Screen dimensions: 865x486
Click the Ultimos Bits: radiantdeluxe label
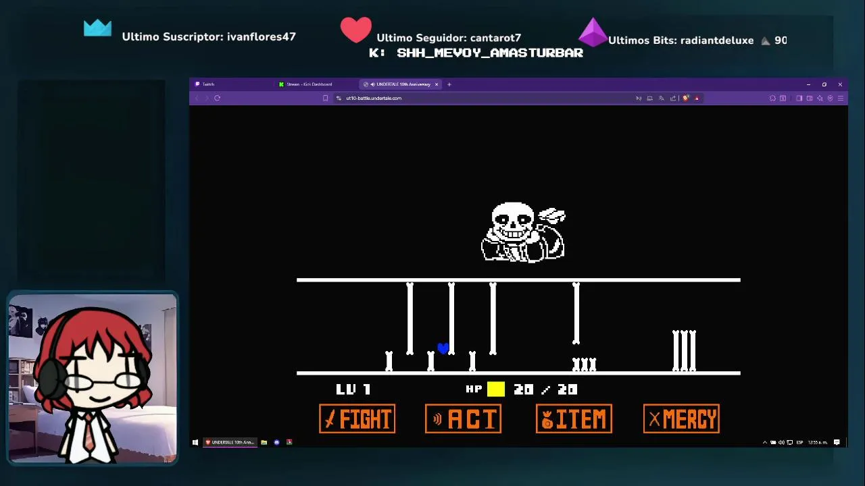[x=681, y=40]
